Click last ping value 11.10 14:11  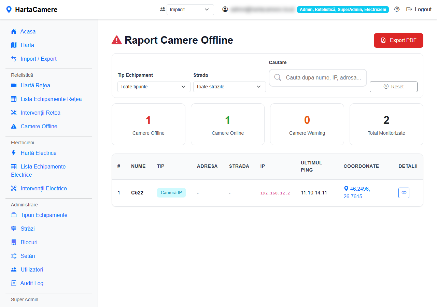(x=314, y=193)
